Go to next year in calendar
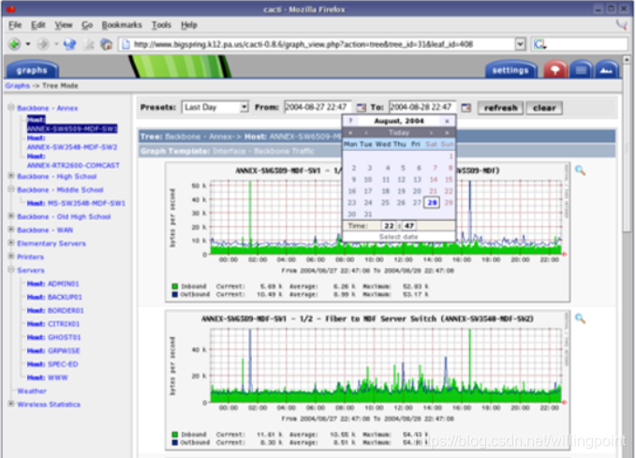Viewport: 636px width, 458px height. (447, 133)
